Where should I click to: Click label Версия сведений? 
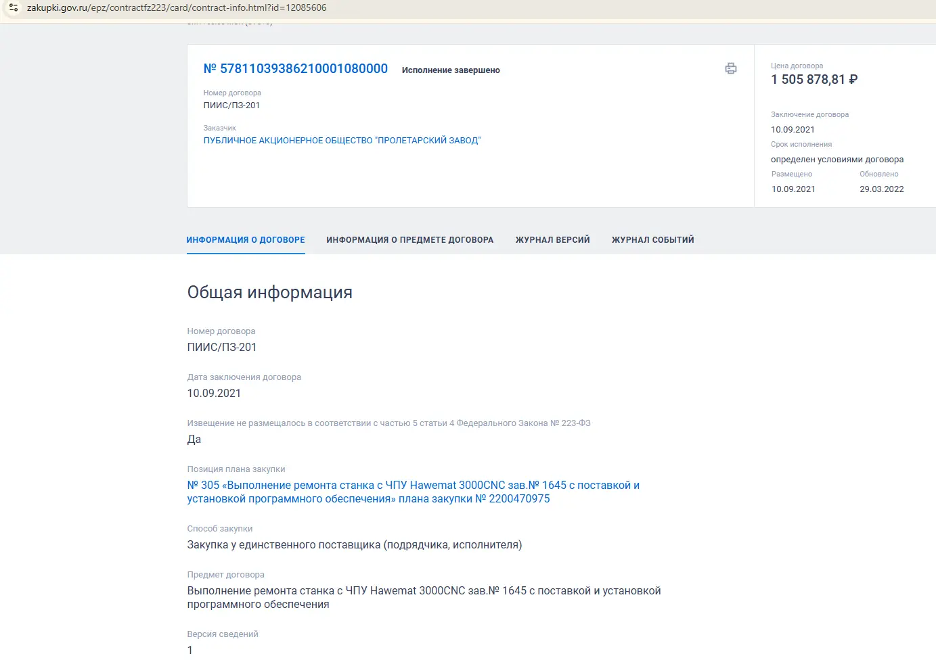click(x=223, y=634)
